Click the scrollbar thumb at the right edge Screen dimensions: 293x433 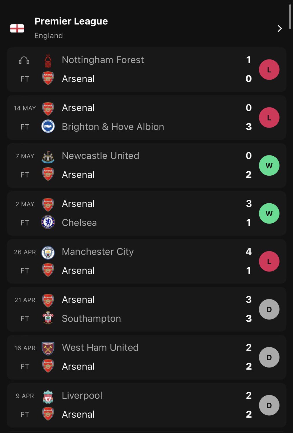[x=290, y=16]
